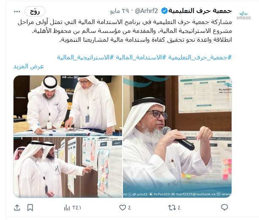Open the ٢٩ مايو post date
The image size is (259, 220).
coord(120,11)
